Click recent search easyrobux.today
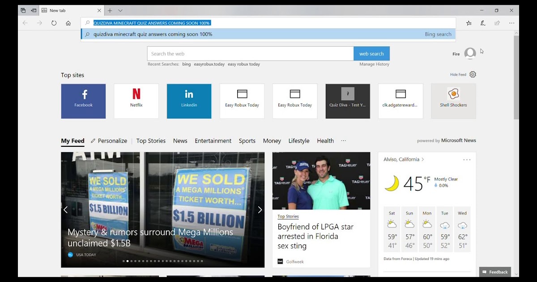 click(209, 64)
